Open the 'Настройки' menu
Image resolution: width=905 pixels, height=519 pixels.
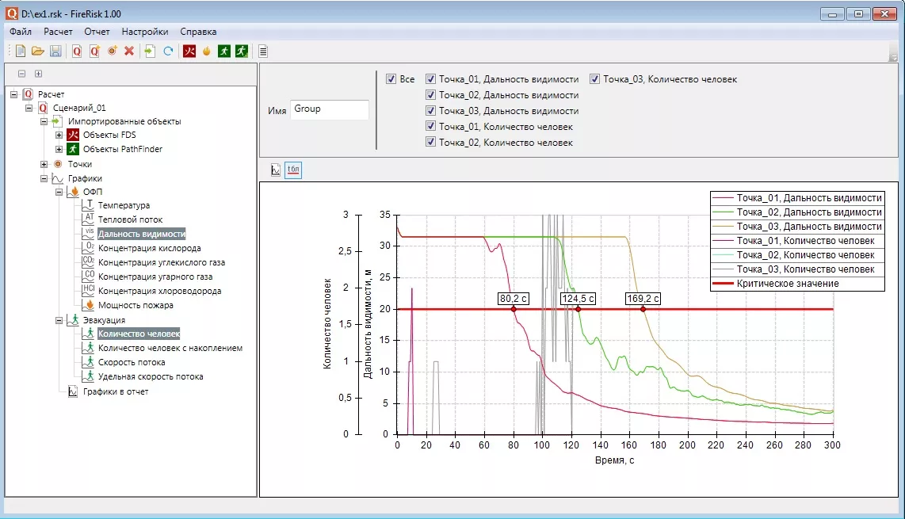coord(144,32)
